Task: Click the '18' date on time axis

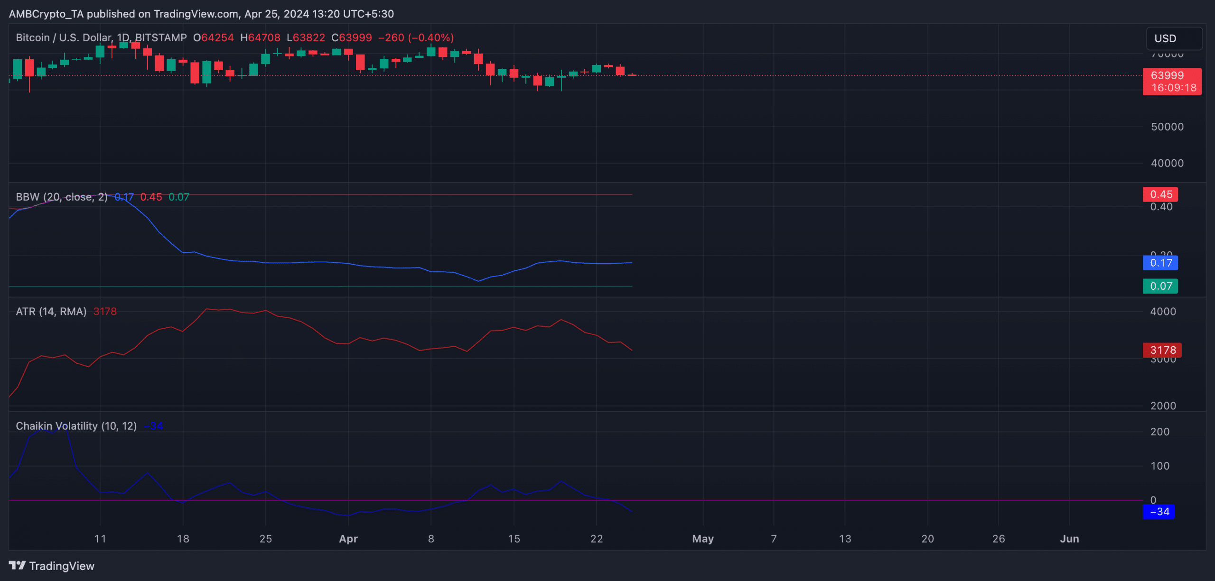Action: [x=183, y=539]
